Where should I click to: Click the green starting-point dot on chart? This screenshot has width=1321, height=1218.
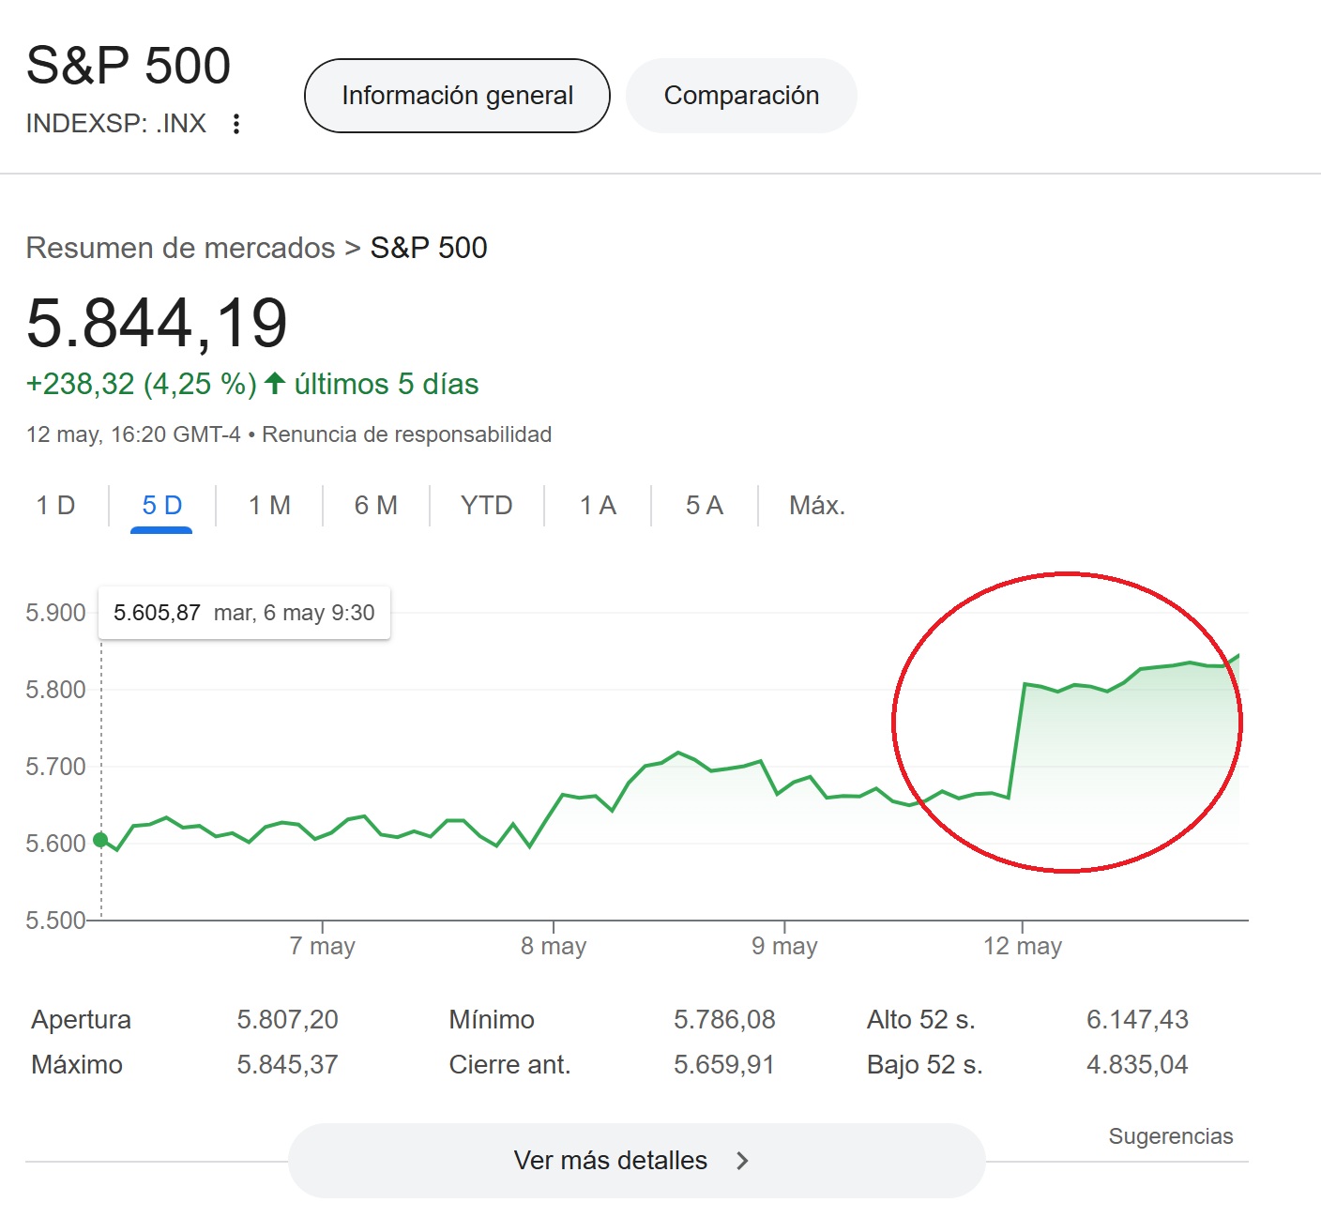pyautogui.click(x=100, y=840)
